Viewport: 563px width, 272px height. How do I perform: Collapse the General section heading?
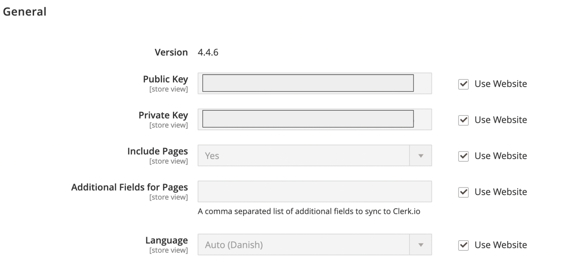tap(25, 12)
